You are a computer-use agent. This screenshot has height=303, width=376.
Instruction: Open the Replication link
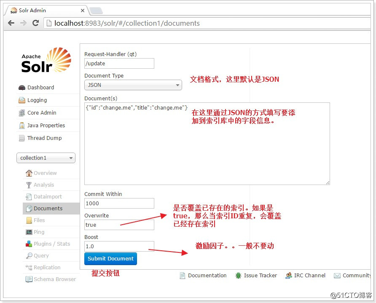click(47, 268)
